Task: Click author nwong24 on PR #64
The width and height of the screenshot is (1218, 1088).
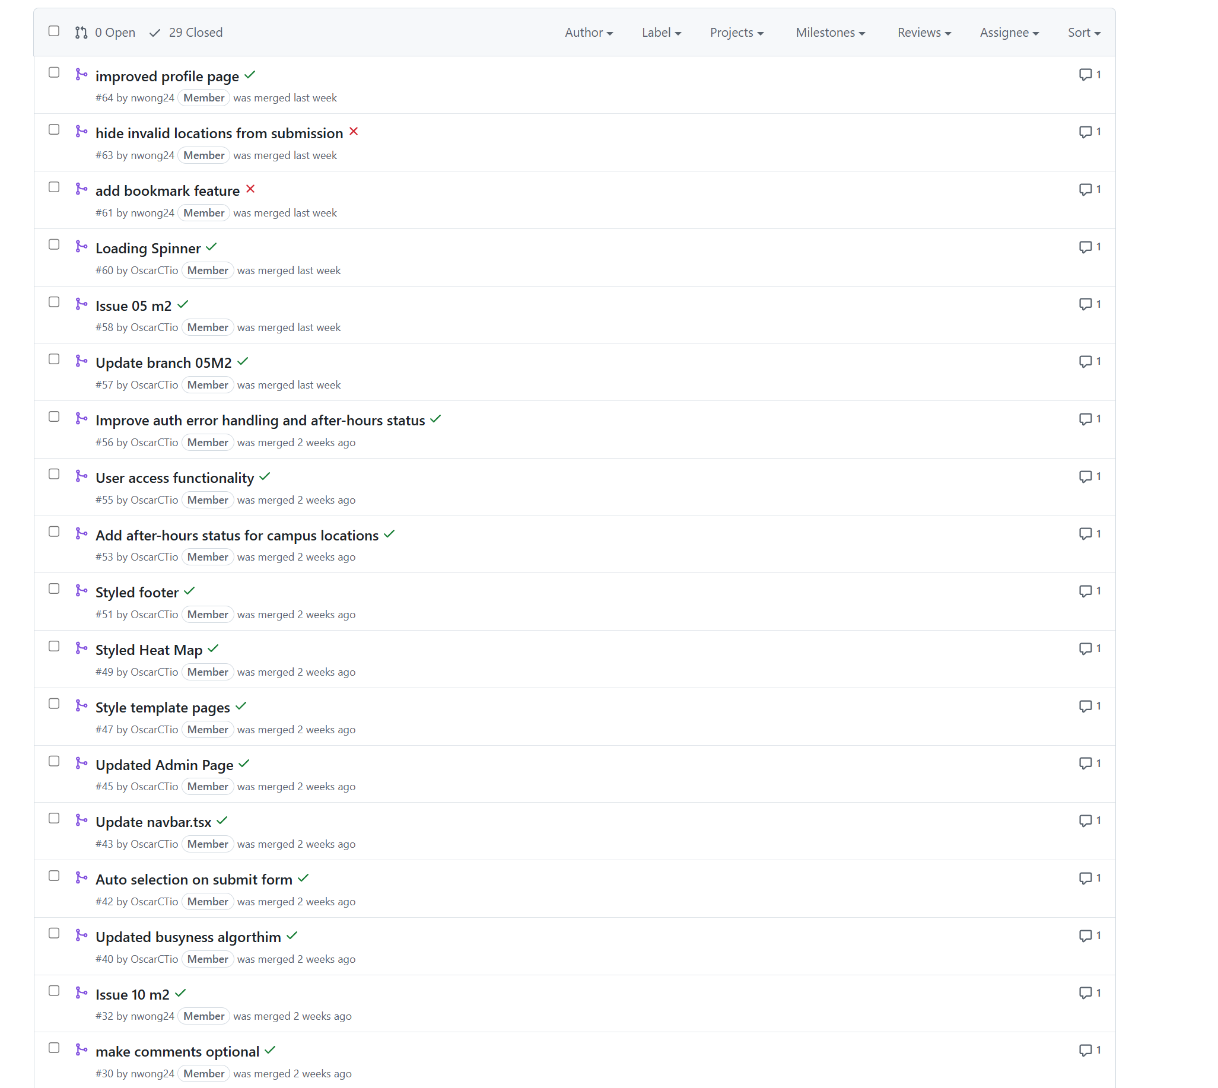Action: pos(152,98)
